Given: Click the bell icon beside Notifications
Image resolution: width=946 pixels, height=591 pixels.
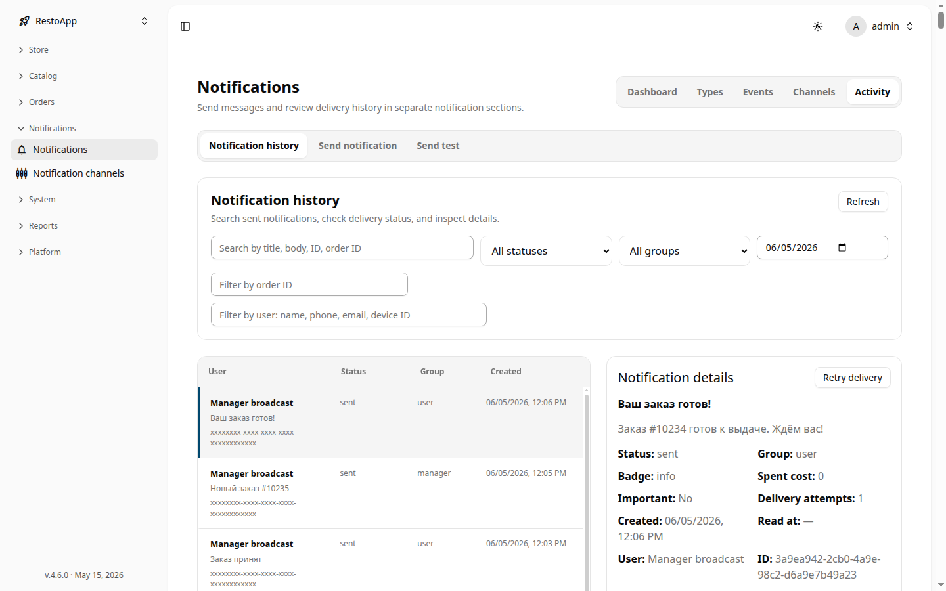Looking at the screenshot, I should click(22, 150).
